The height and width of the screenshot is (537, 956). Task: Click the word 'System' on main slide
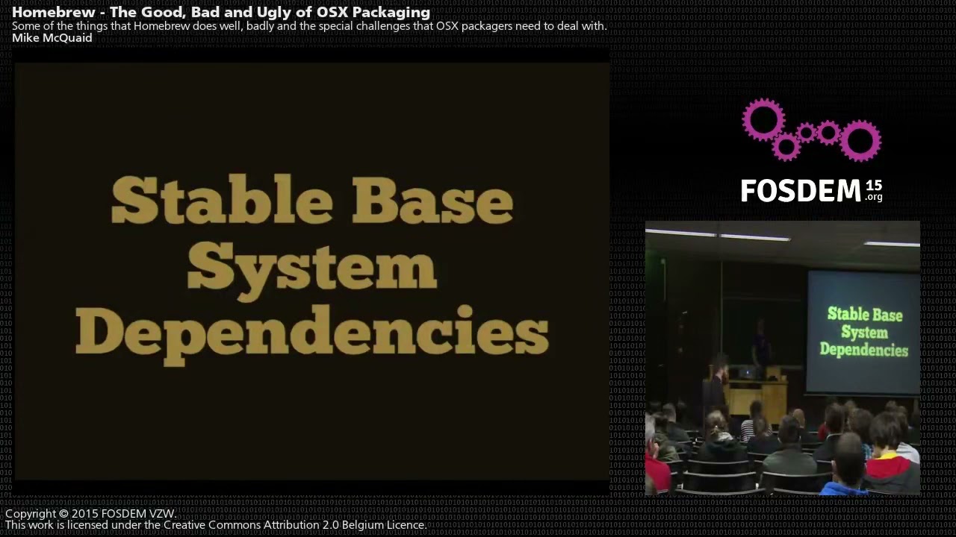[x=311, y=270]
